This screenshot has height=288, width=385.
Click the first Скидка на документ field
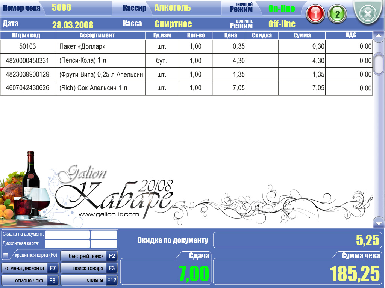click(67, 235)
